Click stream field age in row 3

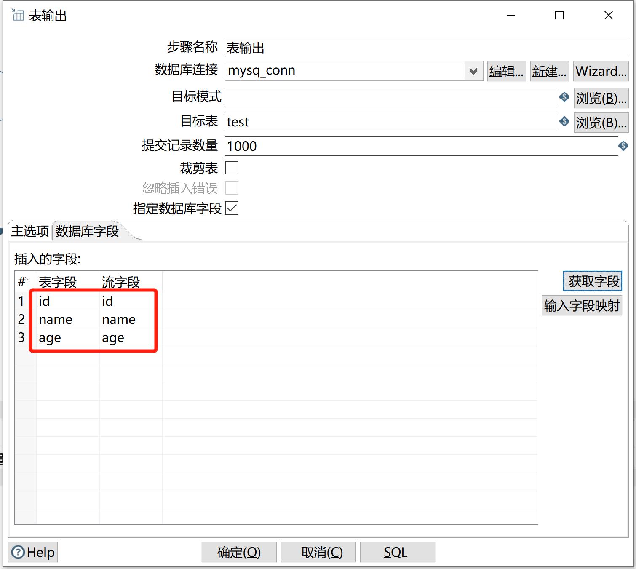[x=131, y=337]
